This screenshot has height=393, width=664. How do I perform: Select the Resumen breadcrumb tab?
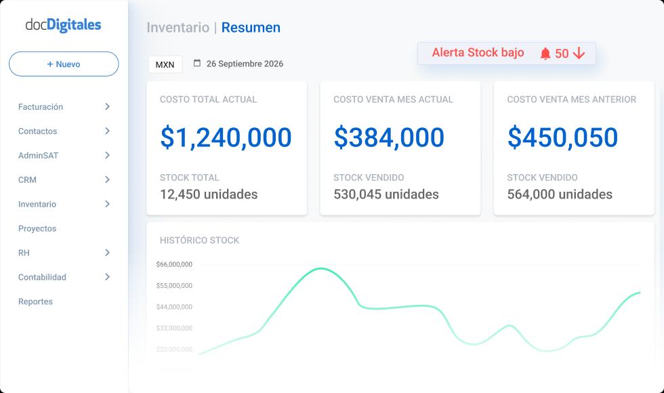pos(251,28)
